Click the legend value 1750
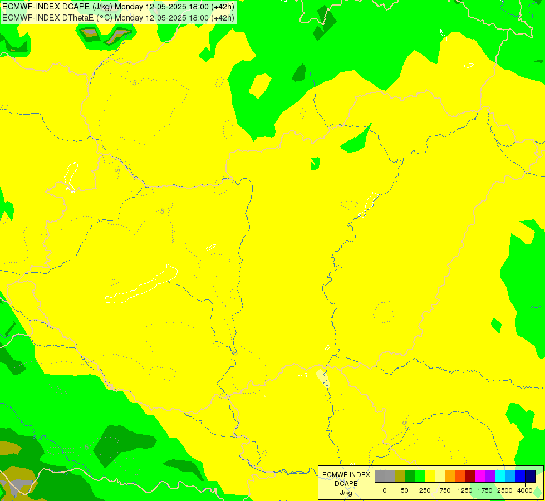Viewport: 545px width, 501px height. click(x=485, y=490)
